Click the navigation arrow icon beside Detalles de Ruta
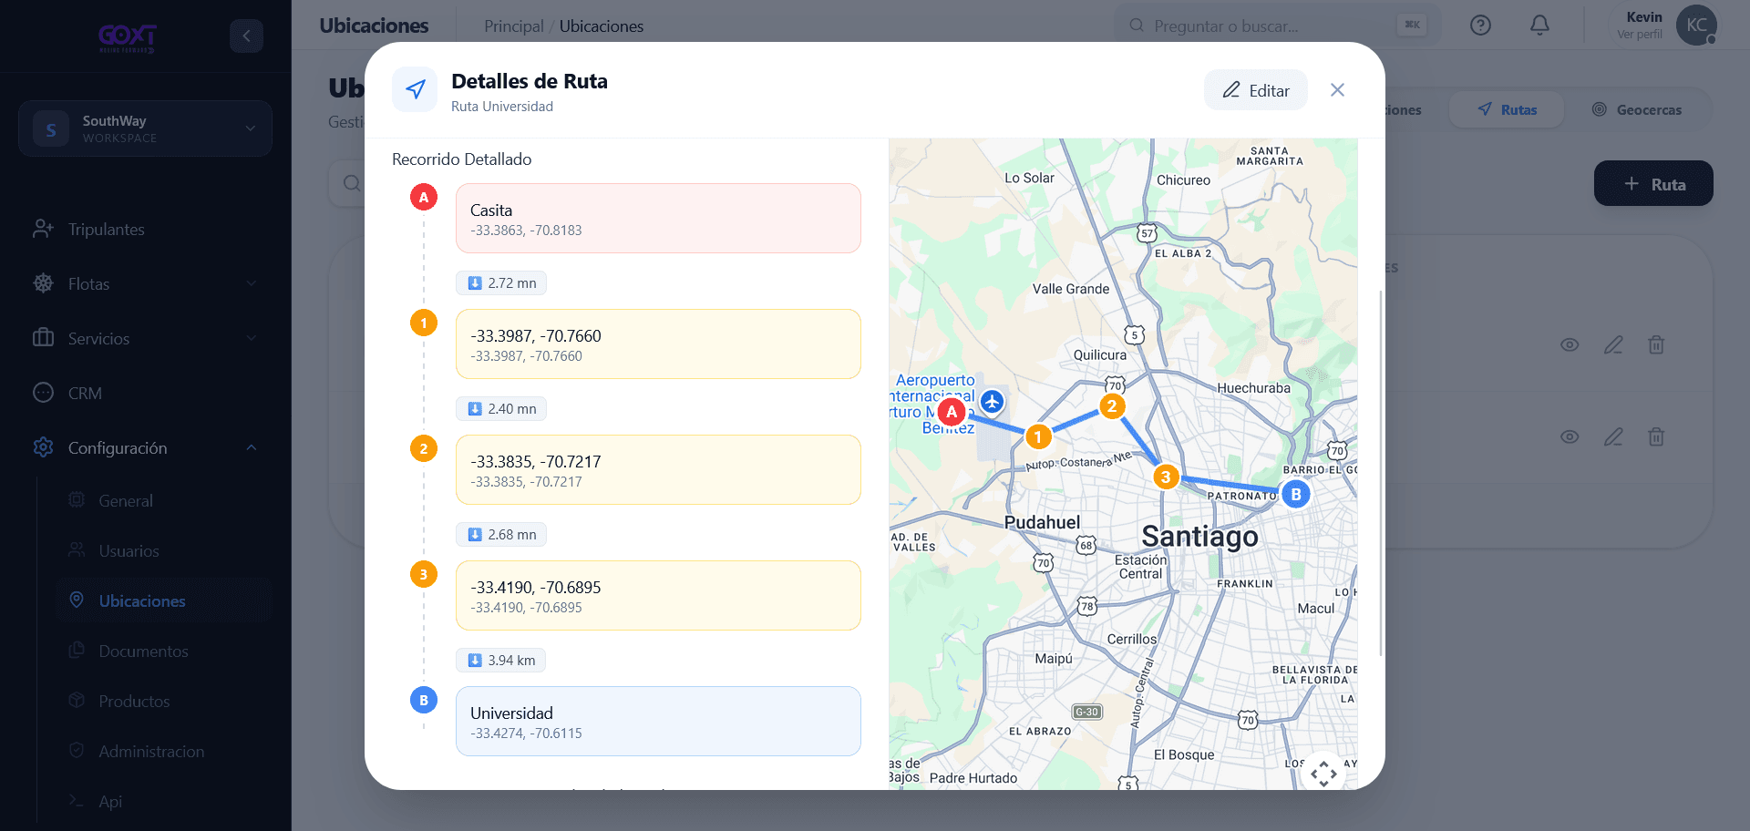The width and height of the screenshot is (1750, 831). point(415,89)
